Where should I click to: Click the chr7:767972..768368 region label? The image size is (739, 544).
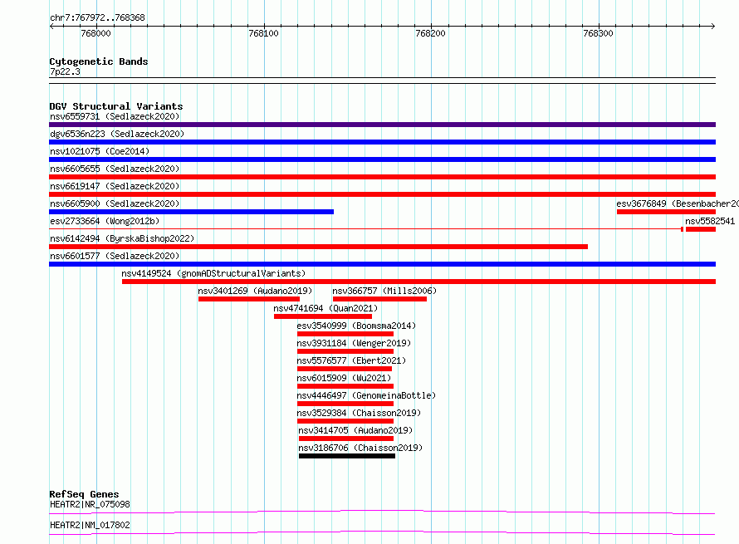pos(97,18)
